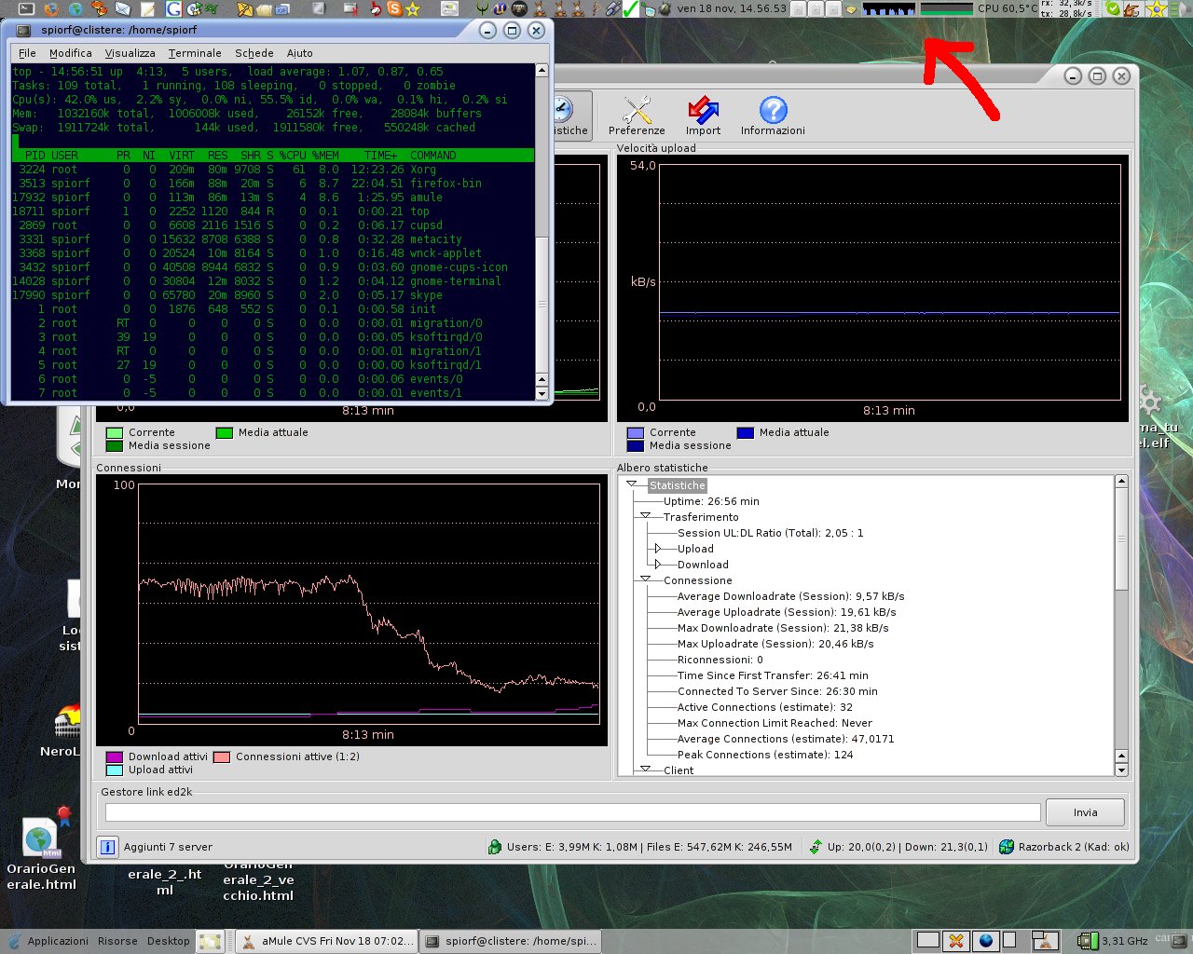Expand the Download tree node

click(658, 565)
